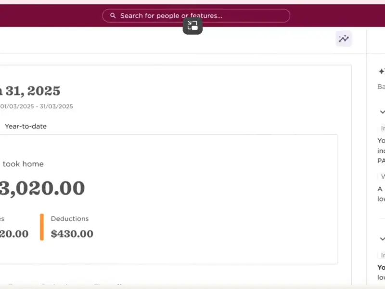Click the 3,020.00 take-home amount
The image size is (385, 289).
pyautogui.click(x=42, y=188)
